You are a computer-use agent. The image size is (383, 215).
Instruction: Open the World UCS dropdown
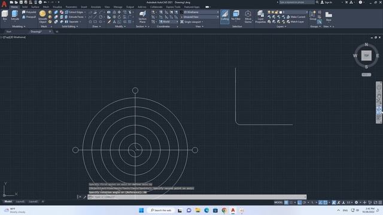click(169, 21)
